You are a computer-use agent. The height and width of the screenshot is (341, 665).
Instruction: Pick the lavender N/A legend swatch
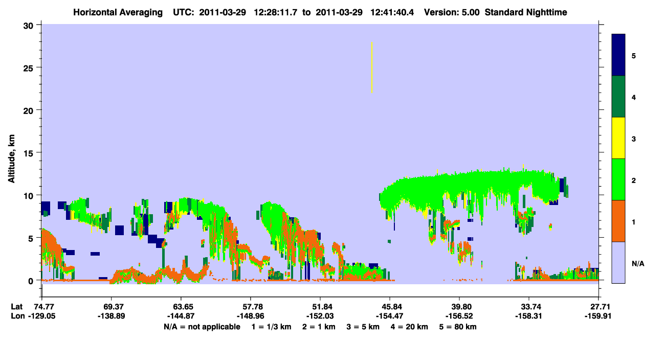(x=618, y=262)
